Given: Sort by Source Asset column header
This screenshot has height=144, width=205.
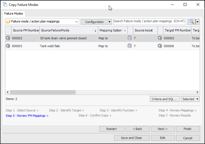Looking at the screenshot, I should tap(145, 30).
